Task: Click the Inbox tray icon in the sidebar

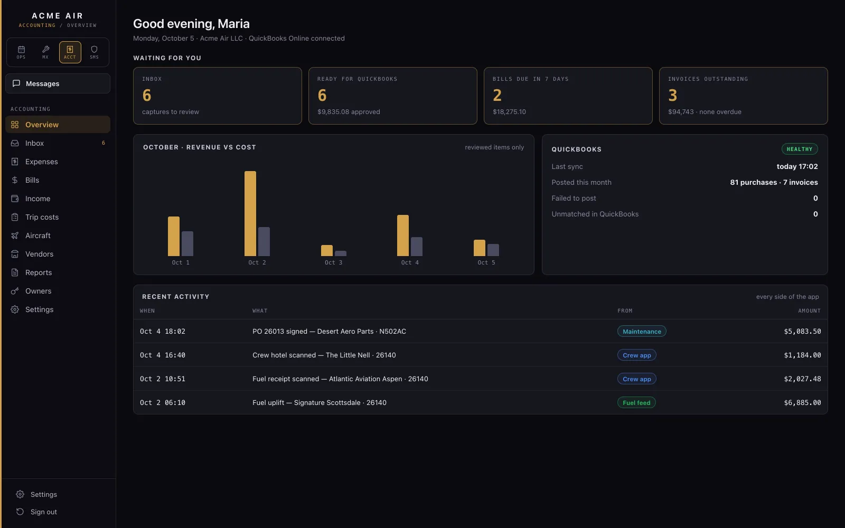Action: tap(15, 143)
